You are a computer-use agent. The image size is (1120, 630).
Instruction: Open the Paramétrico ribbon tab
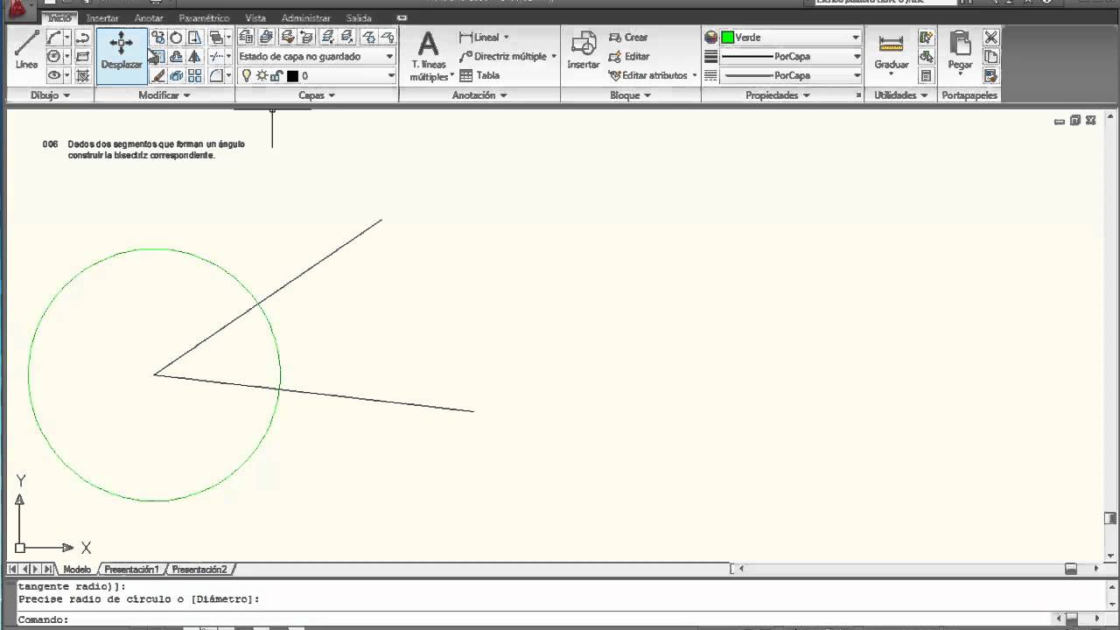[204, 17]
